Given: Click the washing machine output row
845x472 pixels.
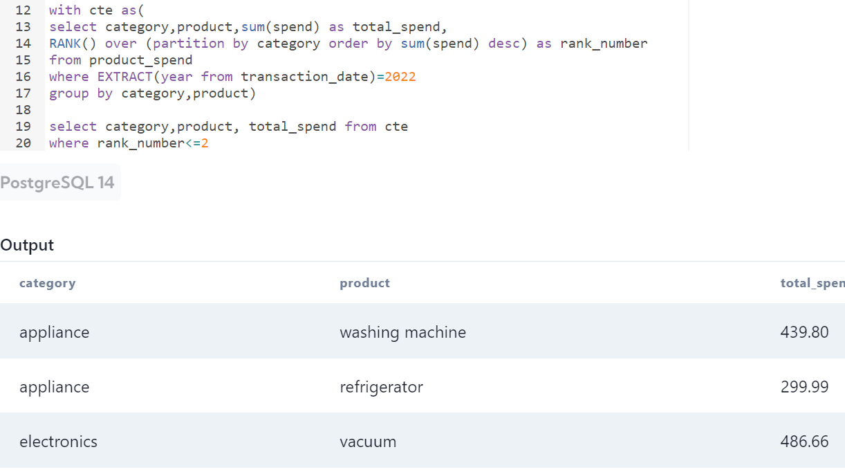Looking at the screenshot, I should (403, 332).
